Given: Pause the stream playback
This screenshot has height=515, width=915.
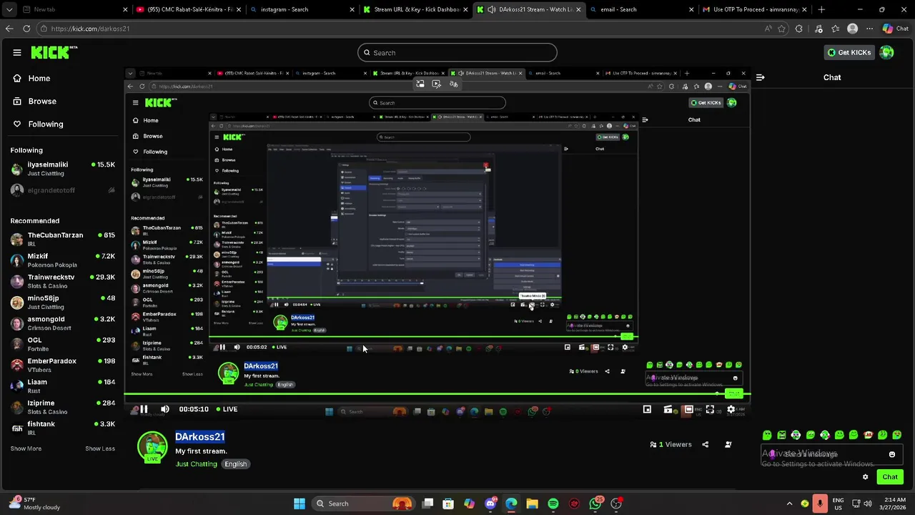Looking at the screenshot, I should click(x=144, y=409).
